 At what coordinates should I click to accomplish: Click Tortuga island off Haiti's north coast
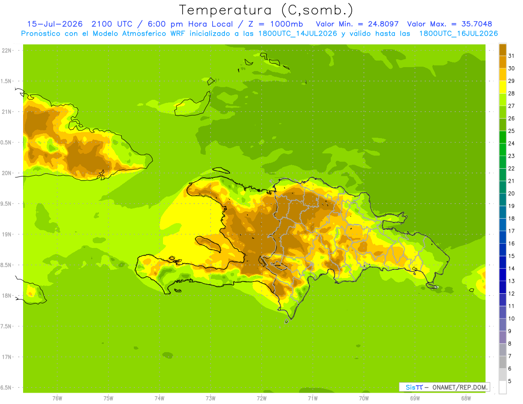click(221, 170)
